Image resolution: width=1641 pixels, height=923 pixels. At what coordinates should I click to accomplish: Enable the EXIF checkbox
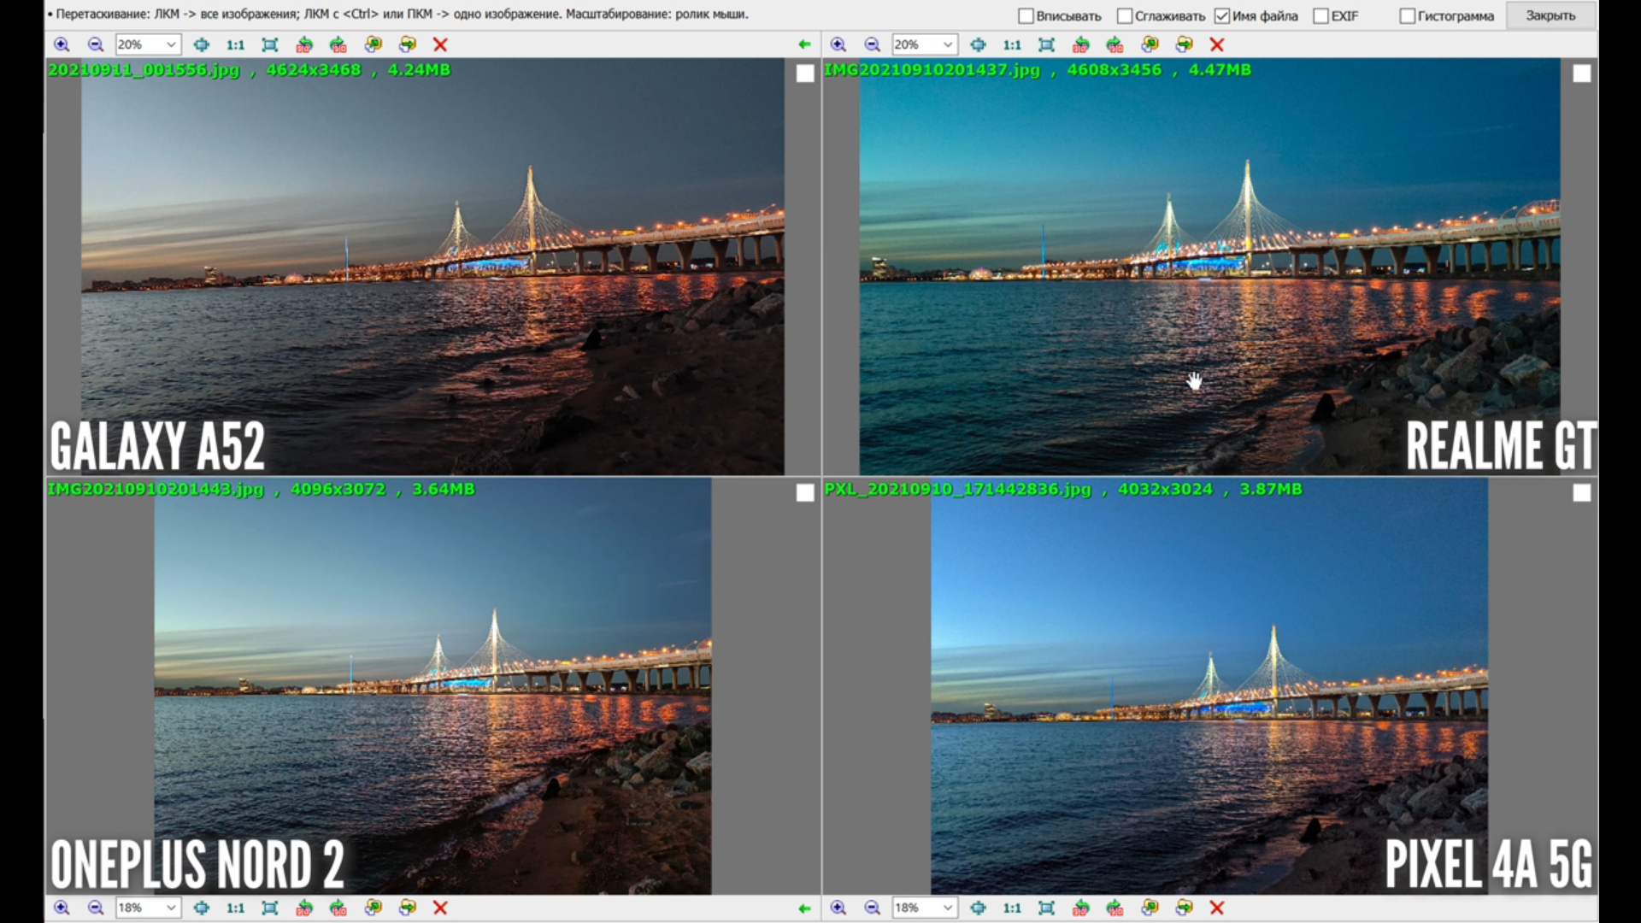1321,16
